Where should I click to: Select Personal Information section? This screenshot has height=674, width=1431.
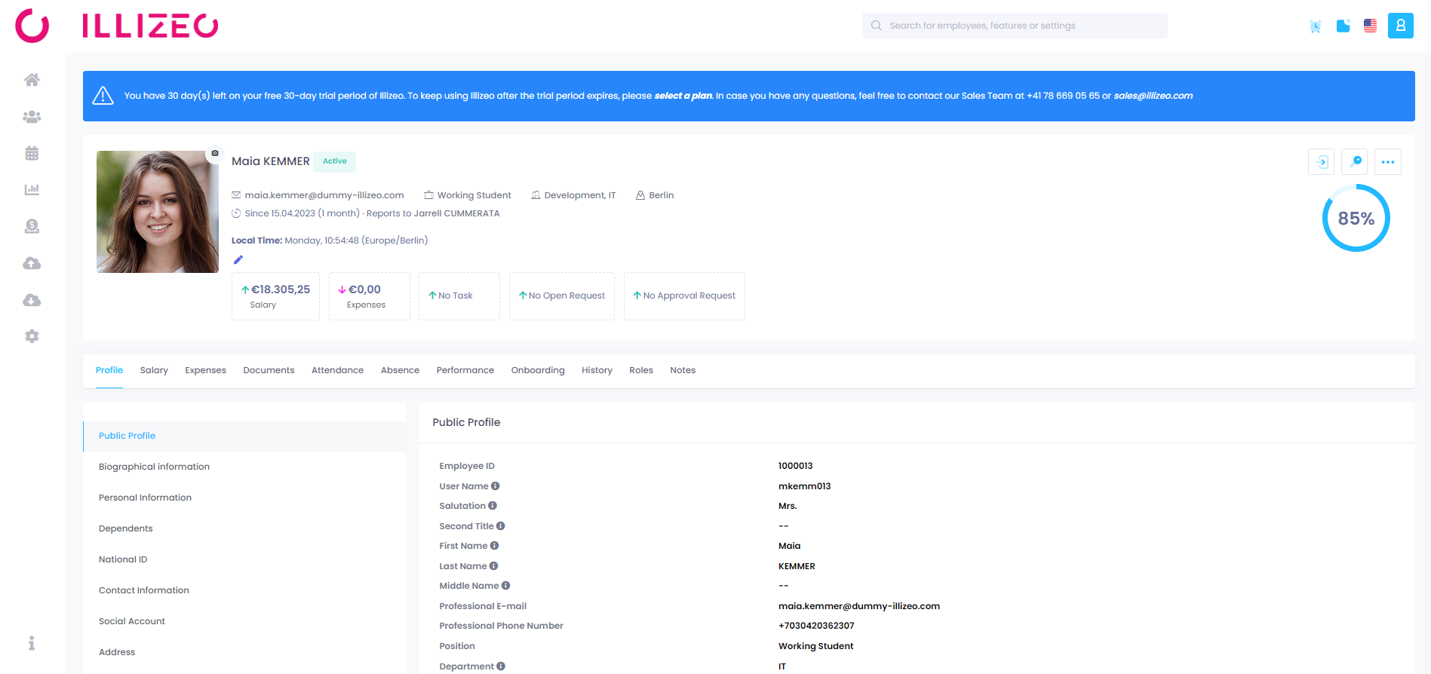[244, 498]
